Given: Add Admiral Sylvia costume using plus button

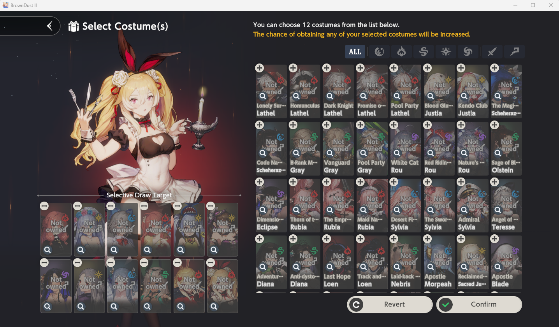Looking at the screenshot, I should click(x=461, y=182).
